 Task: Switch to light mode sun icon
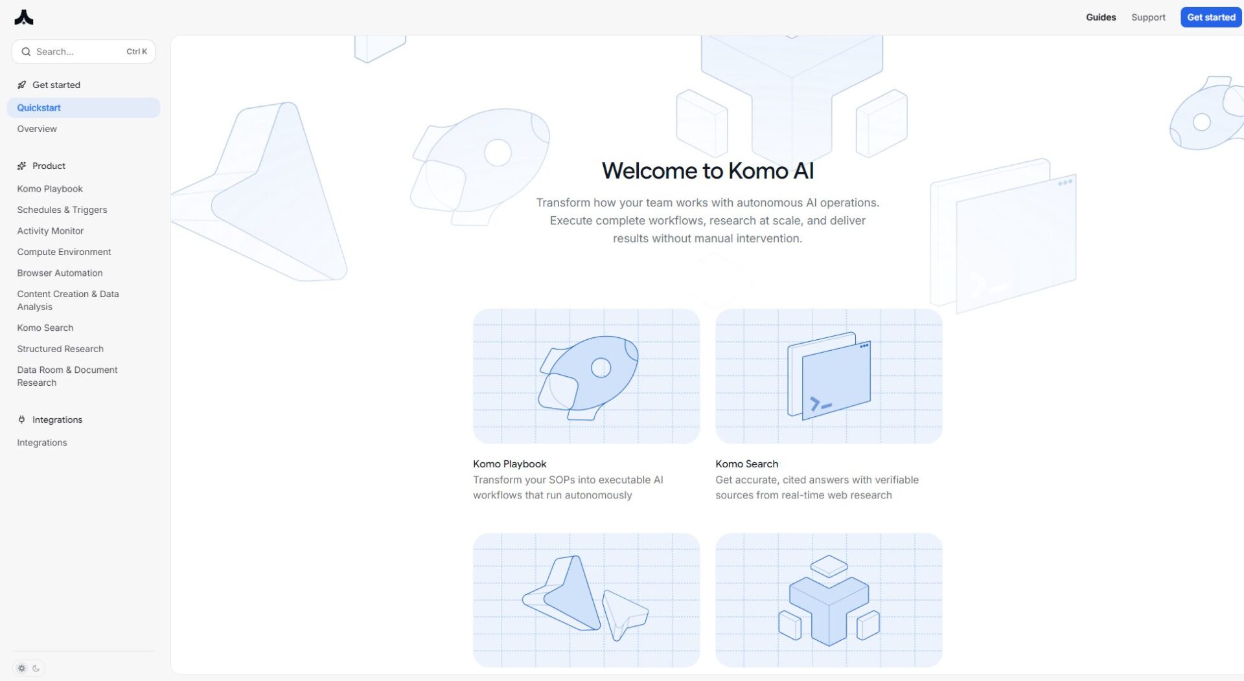tap(22, 668)
